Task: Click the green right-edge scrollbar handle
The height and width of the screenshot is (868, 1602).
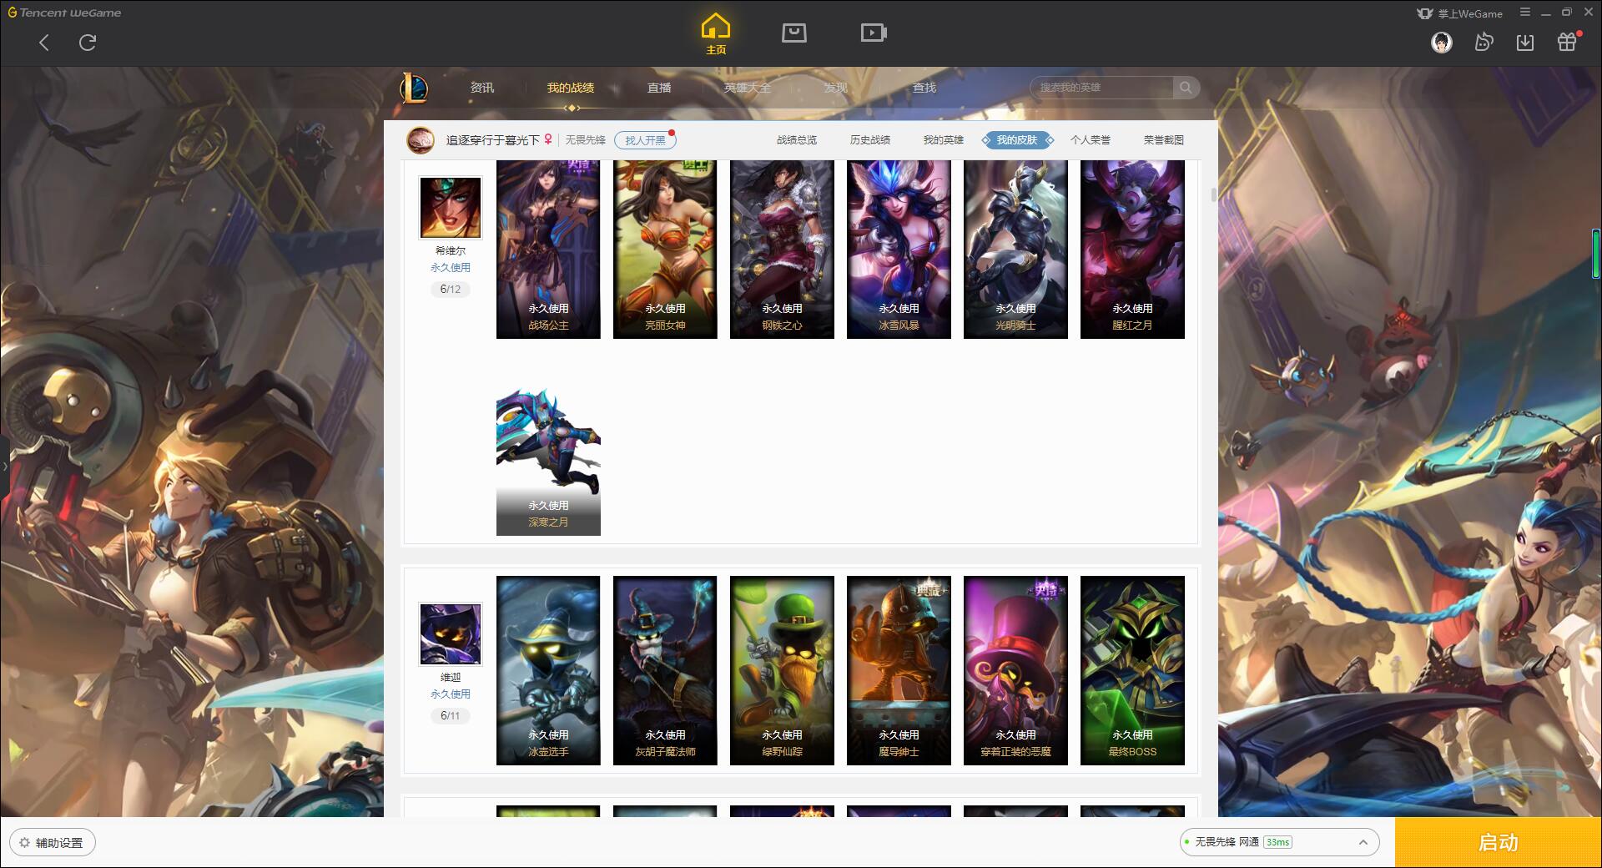Action: 1596,253
